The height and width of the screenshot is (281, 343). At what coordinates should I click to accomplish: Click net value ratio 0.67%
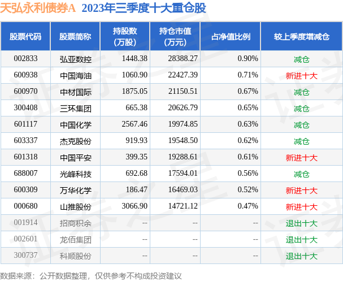(248, 91)
